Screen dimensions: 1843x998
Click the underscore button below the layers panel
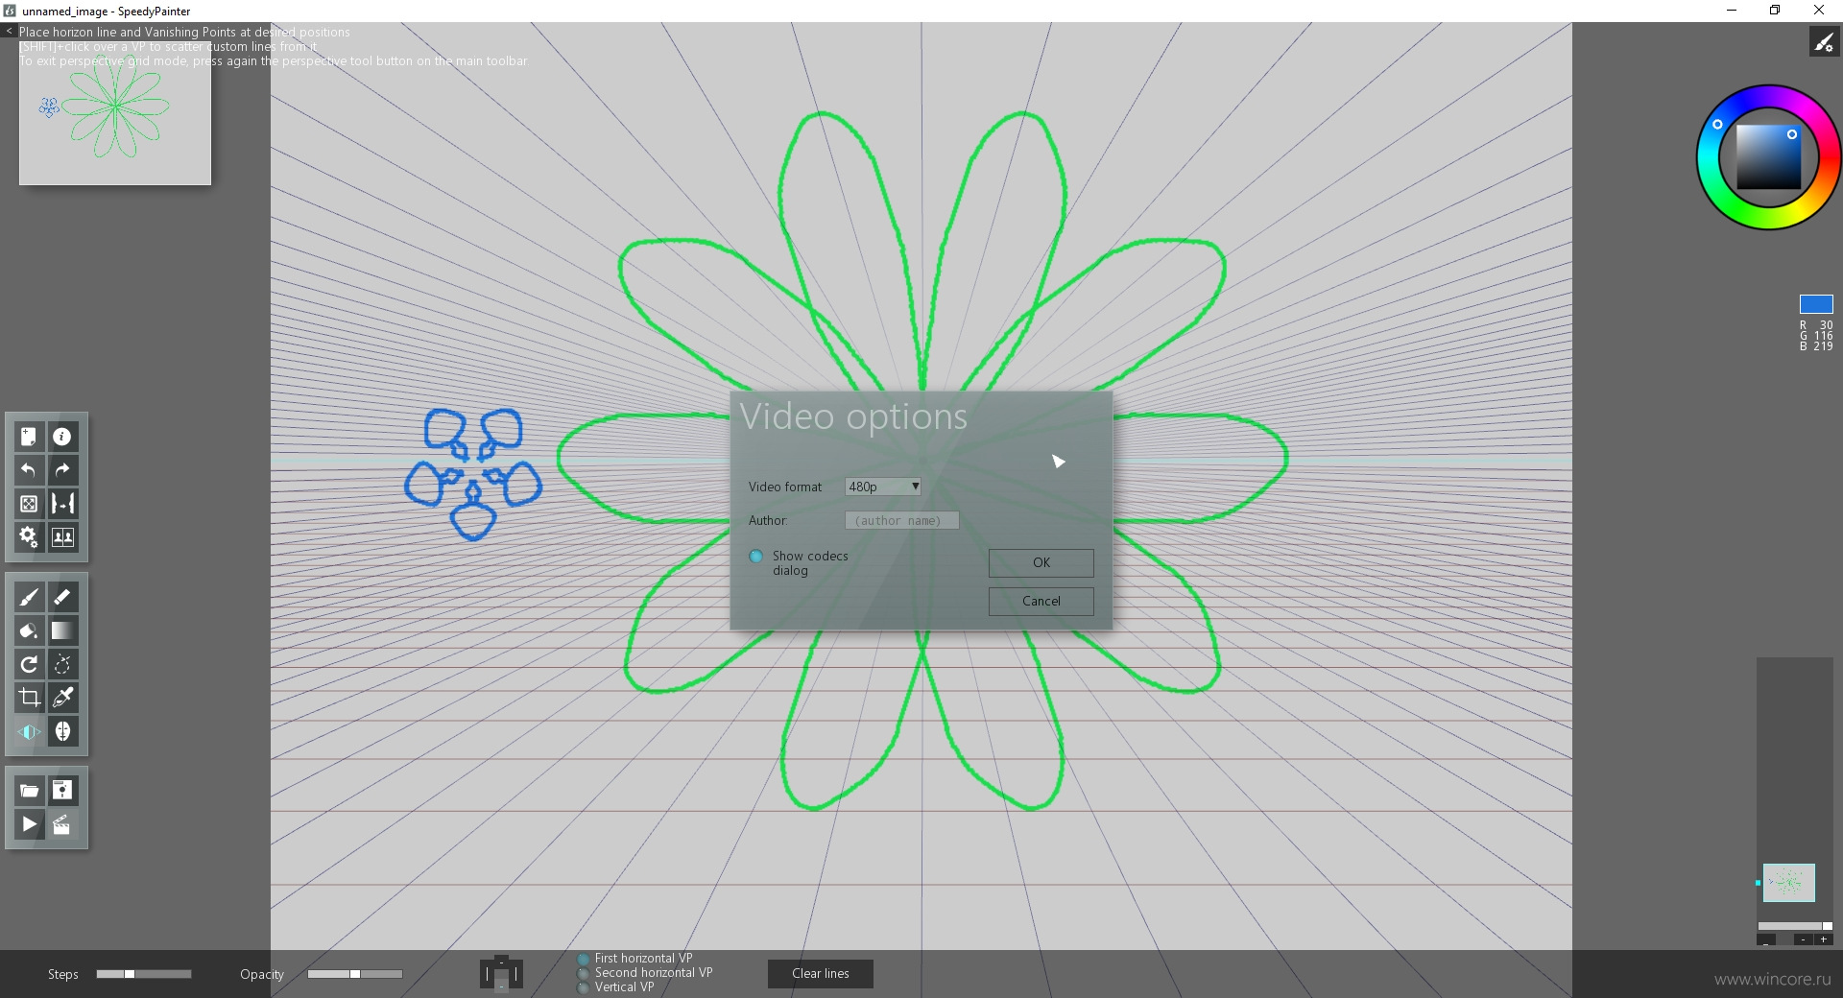pyautogui.click(x=1766, y=940)
